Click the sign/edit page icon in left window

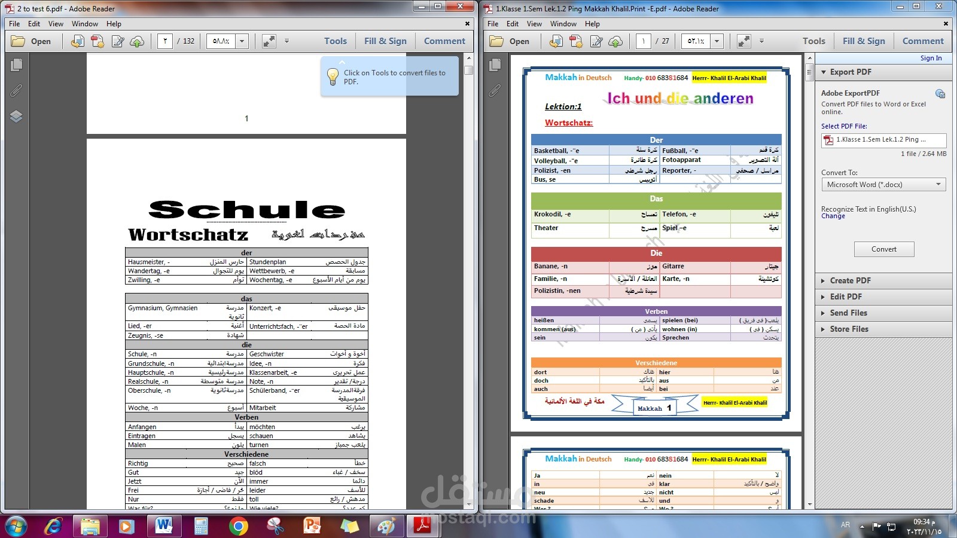click(118, 41)
